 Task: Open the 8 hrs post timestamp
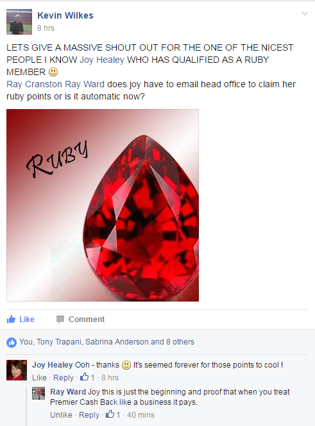46,28
